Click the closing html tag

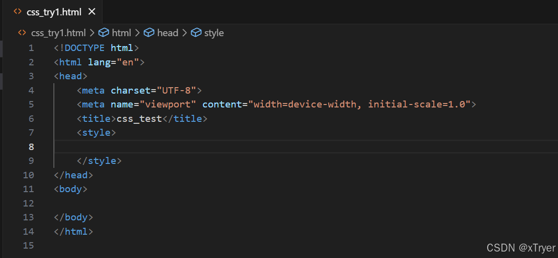tap(73, 231)
